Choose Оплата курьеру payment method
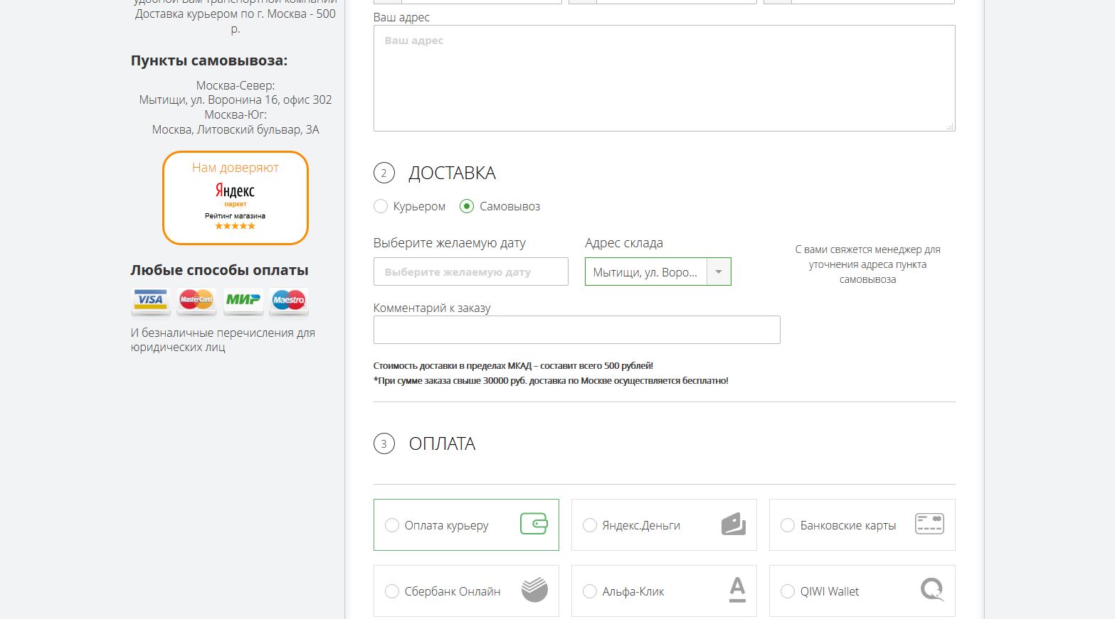The image size is (1115, 619). pyautogui.click(x=392, y=526)
